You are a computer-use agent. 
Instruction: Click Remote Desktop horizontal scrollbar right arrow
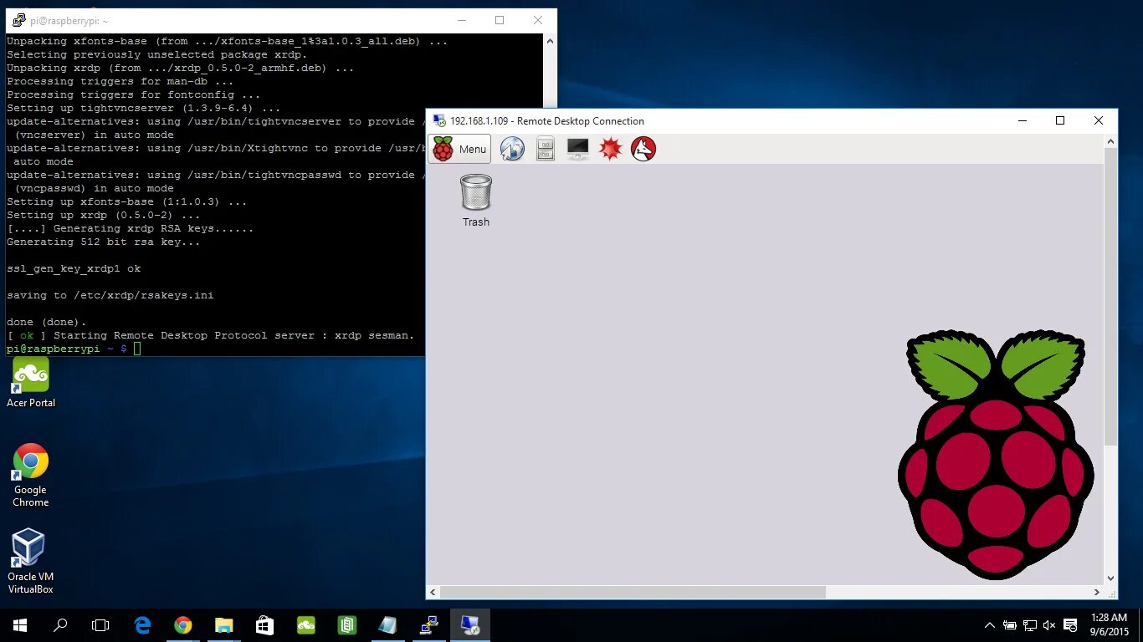click(1097, 592)
